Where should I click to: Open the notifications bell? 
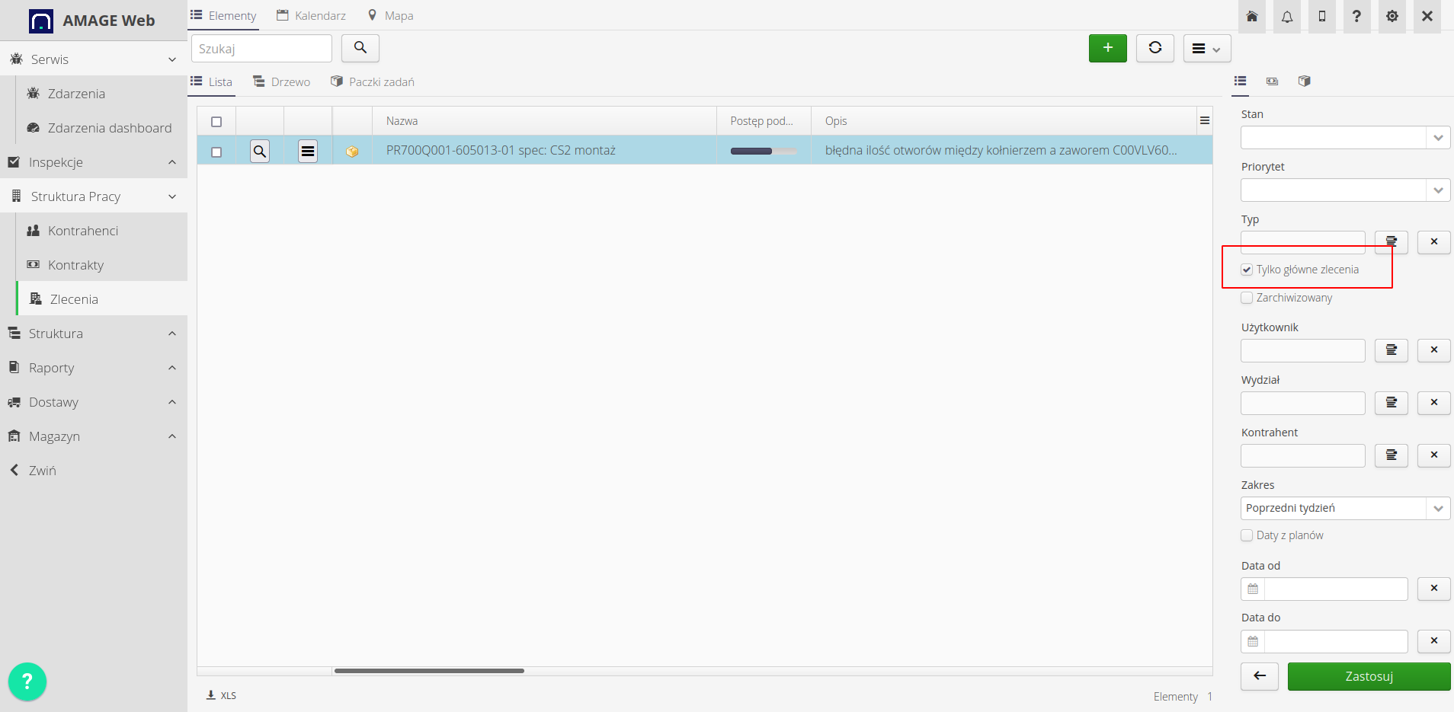pos(1286,17)
